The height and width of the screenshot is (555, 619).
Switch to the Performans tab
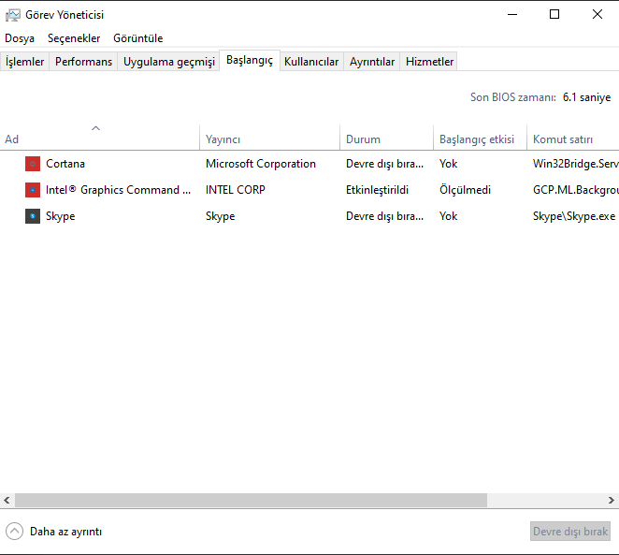point(83,62)
